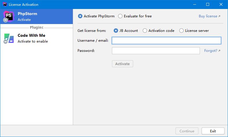Click the PS icon in title bar
Viewport: 228px width, 137px height.
[x=5, y=4]
